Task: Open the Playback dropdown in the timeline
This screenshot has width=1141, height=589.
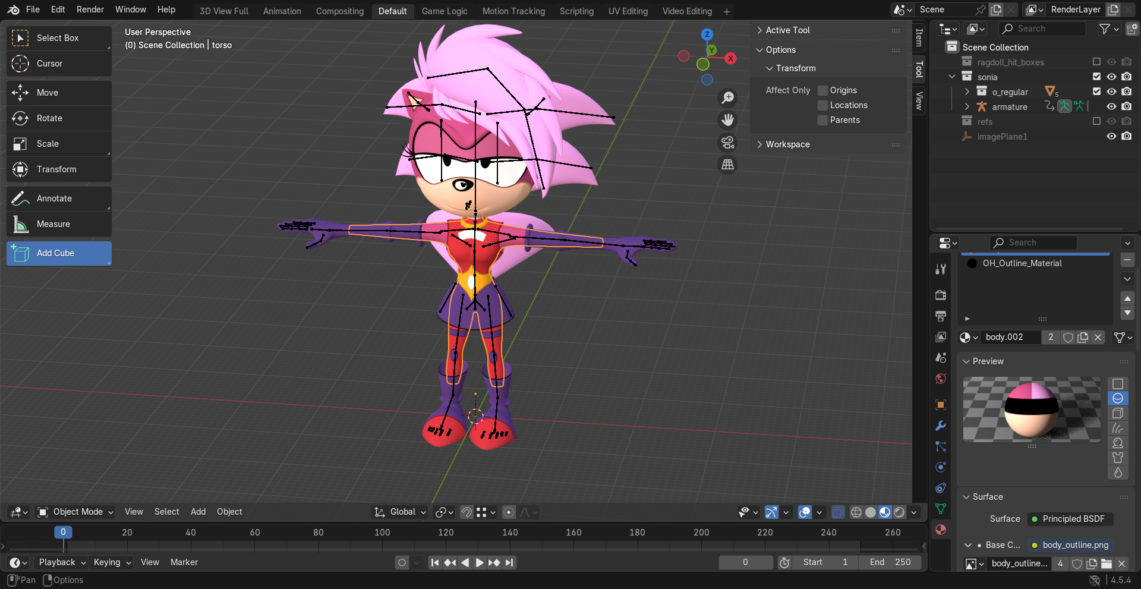Action: [x=61, y=562]
